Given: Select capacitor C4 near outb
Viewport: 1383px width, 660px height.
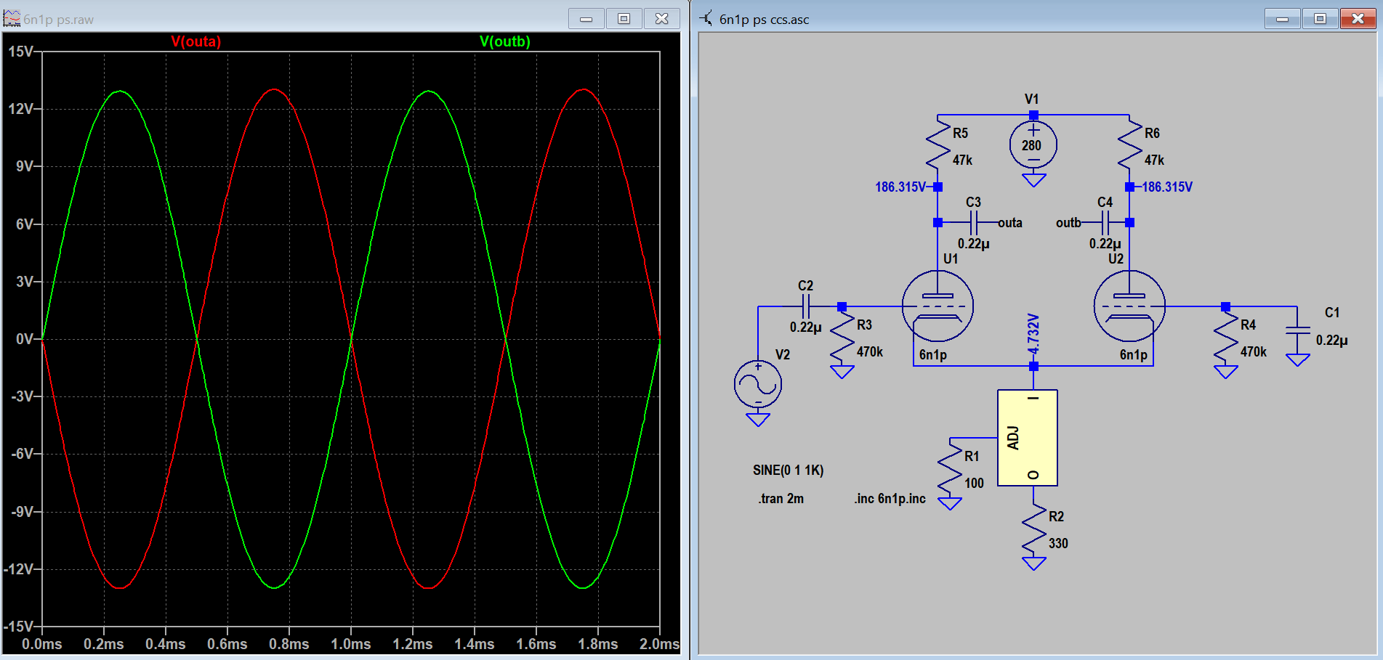Looking at the screenshot, I should 1105,223.
